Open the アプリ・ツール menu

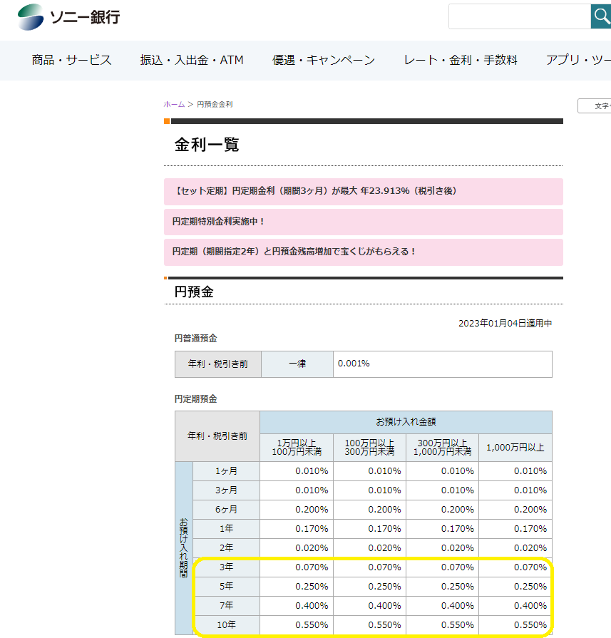coord(578,60)
